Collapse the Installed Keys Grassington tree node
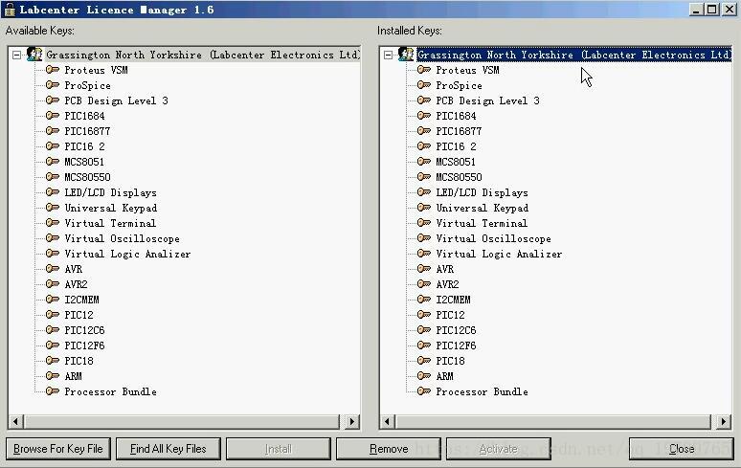Screen dimensions: 741x468 coord(388,55)
